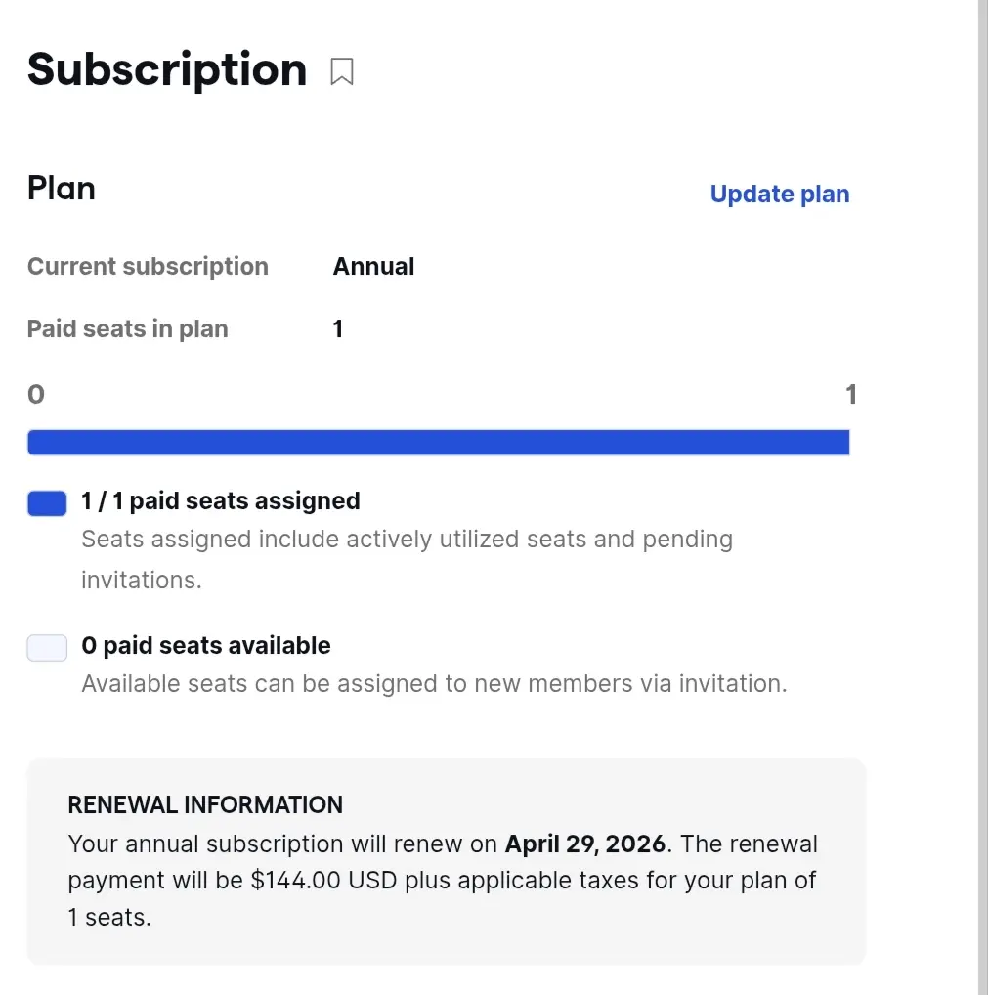The width and height of the screenshot is (988, 995).
Task: Click the blue seats usage progress bar
Action: (439, 443)
